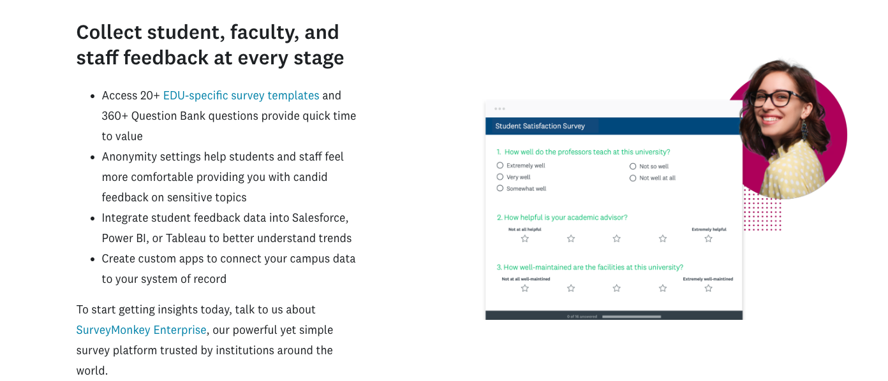Click the three-dot window menu above the survey

click(x=500, y=109)
